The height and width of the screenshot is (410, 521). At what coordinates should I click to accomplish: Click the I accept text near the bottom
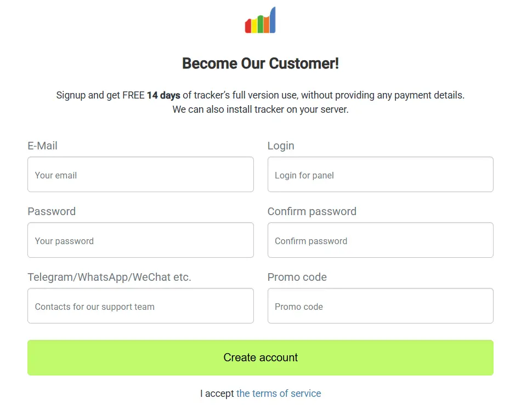tap(216, 394)
